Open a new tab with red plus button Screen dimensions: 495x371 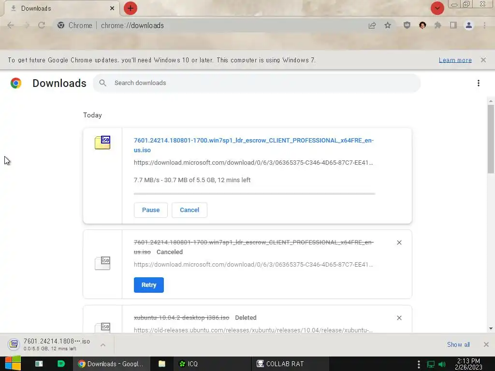(x=131, y=8)
